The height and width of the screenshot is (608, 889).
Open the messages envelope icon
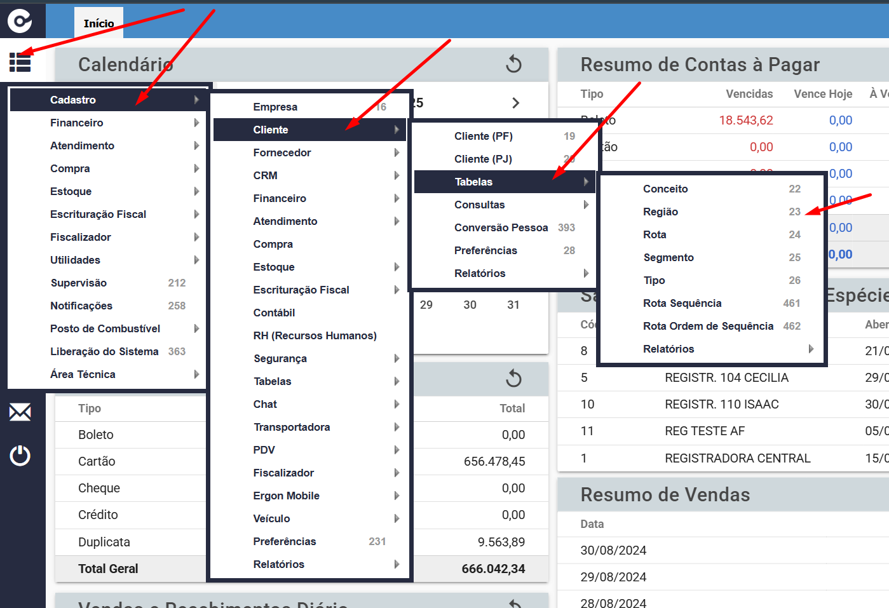point(20,412)
